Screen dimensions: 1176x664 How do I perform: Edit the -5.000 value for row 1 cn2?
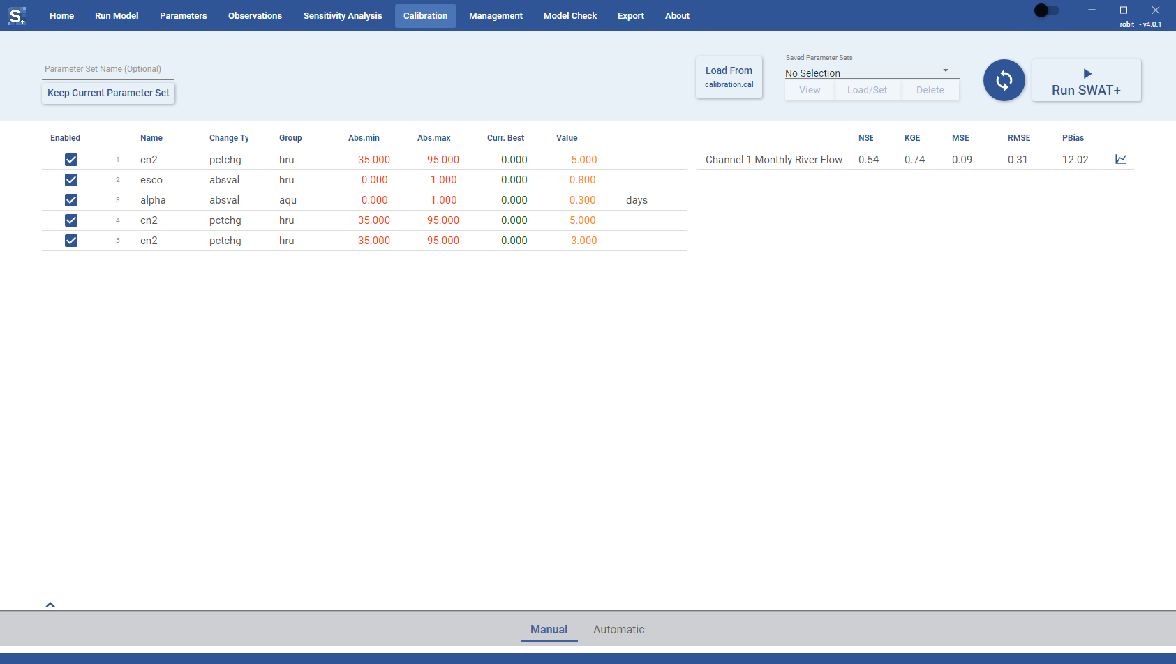pyautogui.click(x=582, y=160)
